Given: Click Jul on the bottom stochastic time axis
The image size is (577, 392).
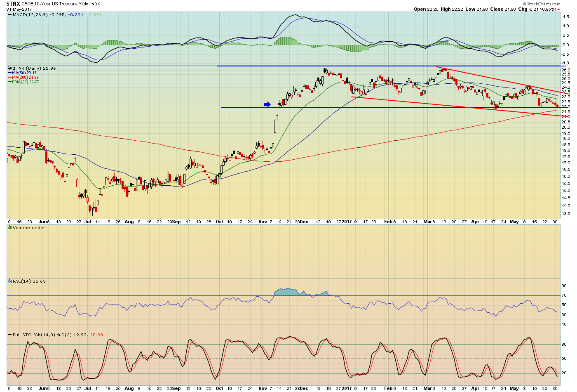Looking at the screenshot, I should coord(88,388).
